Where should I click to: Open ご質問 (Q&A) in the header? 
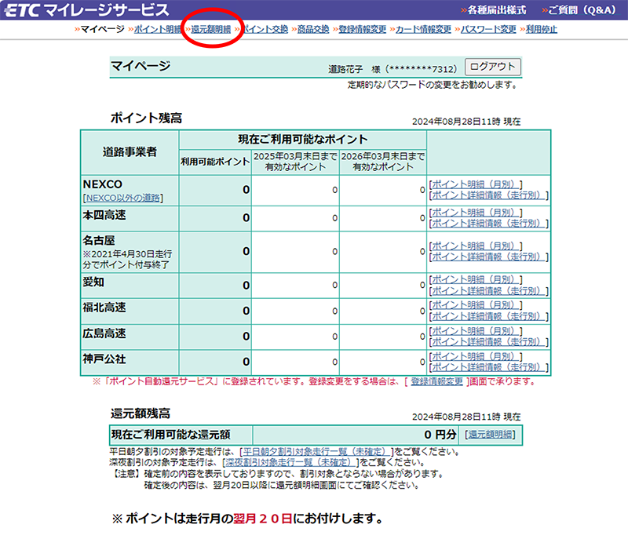coord(582,10)
